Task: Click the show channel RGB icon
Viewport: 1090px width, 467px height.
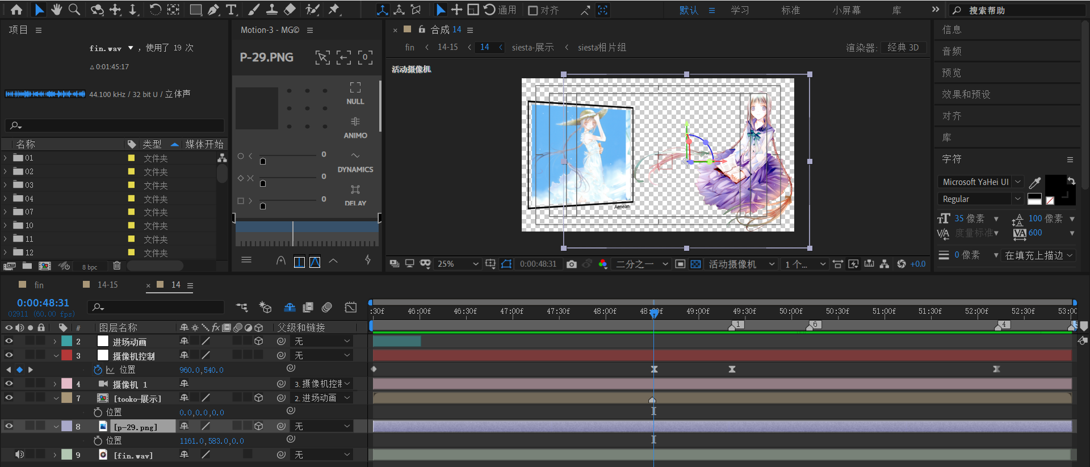Action: [x=602, y=264]
